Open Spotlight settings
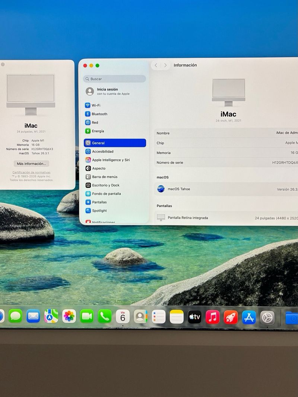The width and height of the screenshot is (298, 397). tap(115, 211)
